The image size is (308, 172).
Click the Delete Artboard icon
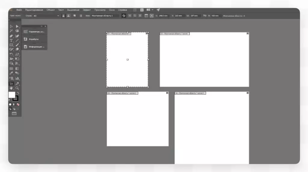coord(81,16)
